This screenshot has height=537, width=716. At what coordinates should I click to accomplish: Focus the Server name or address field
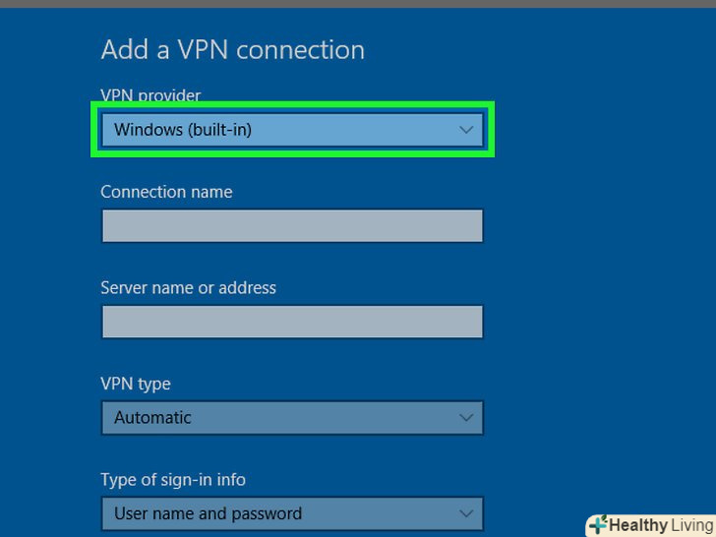(292, 322)
